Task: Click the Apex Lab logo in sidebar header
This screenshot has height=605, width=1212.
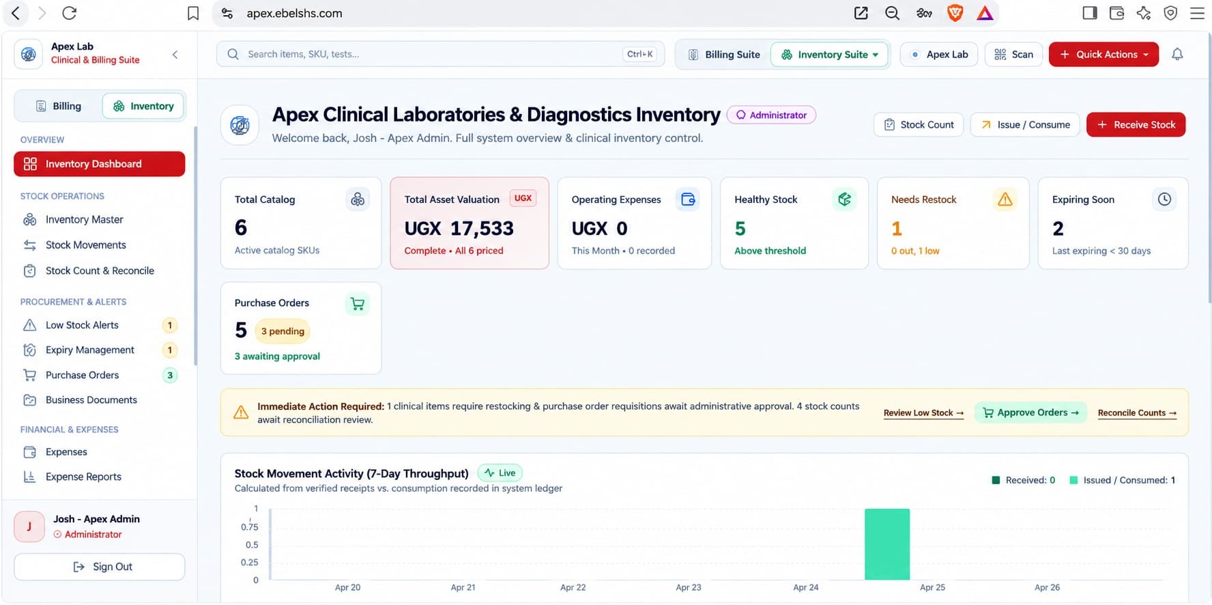Action: (29, 54)
